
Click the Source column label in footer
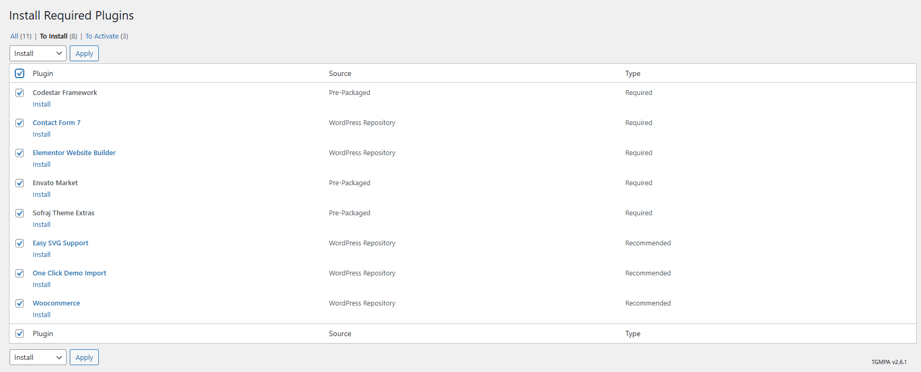[x=340, y=333]
